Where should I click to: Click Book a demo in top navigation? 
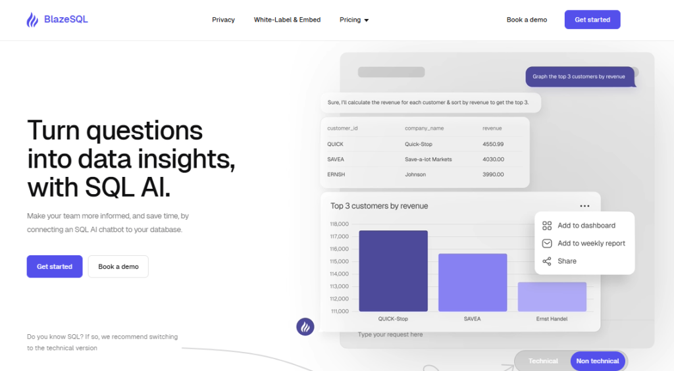coord(527,20)
